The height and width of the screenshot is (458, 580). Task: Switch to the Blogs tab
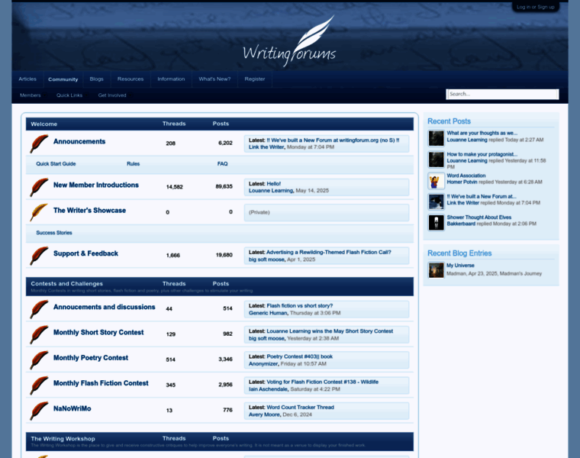tap(97, 79)
